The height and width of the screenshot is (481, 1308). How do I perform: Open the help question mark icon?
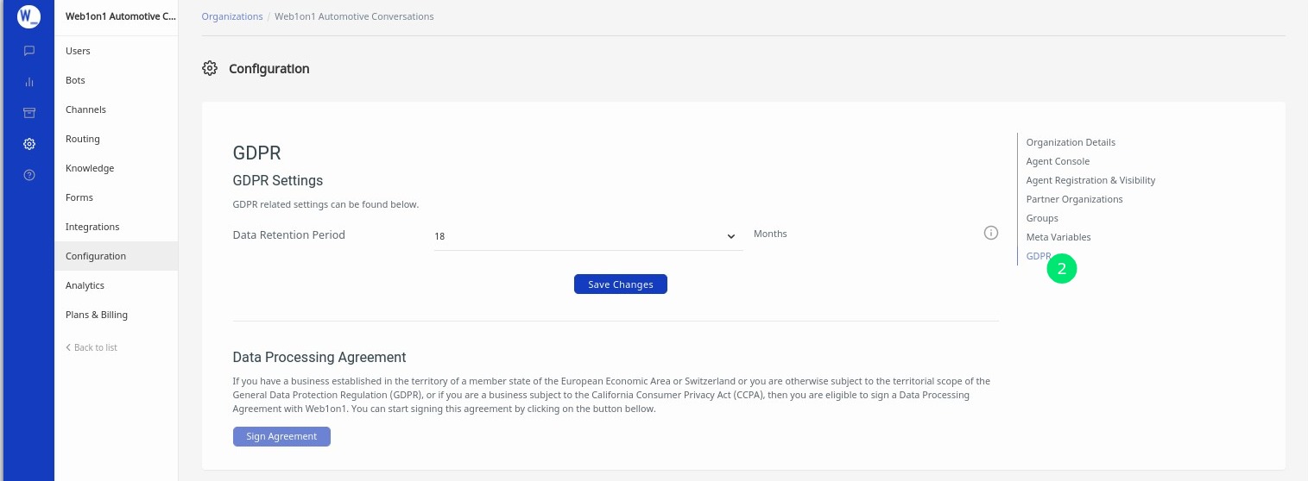click(28, 175)
